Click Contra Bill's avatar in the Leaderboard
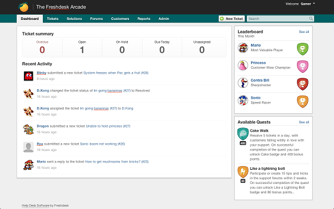The image size is (334, 209). tap(243, 83)
